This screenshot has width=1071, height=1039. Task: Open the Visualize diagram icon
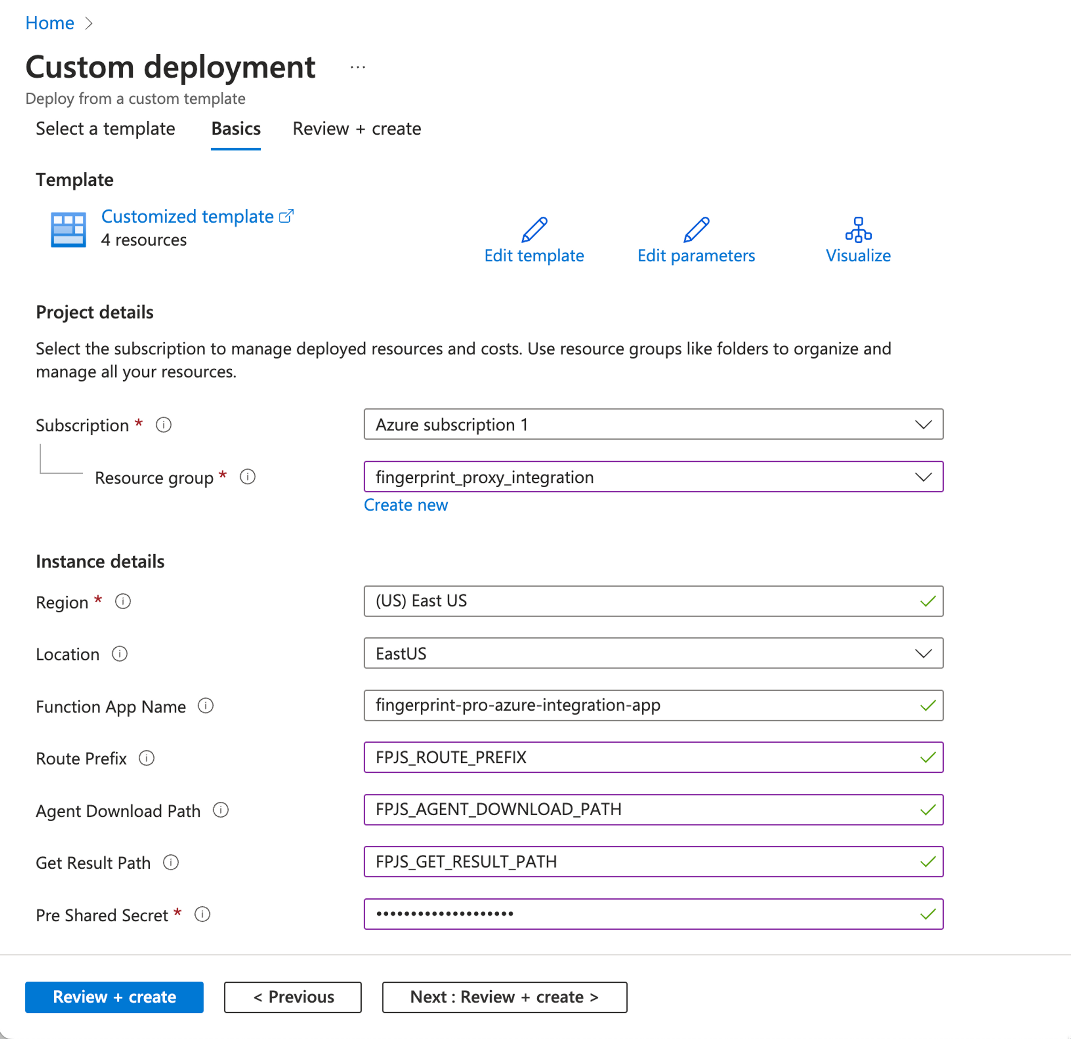click(858, 230)
